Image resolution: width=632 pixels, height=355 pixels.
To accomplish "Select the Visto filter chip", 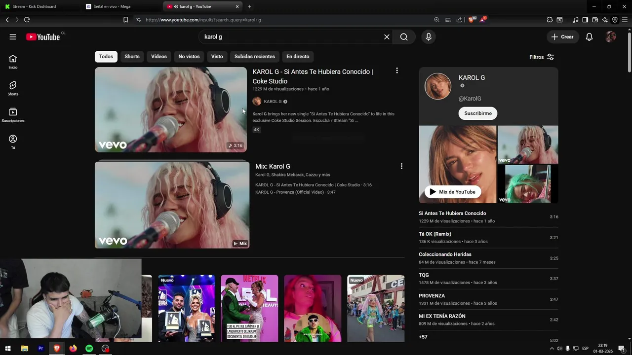I will tap(217, 57).
